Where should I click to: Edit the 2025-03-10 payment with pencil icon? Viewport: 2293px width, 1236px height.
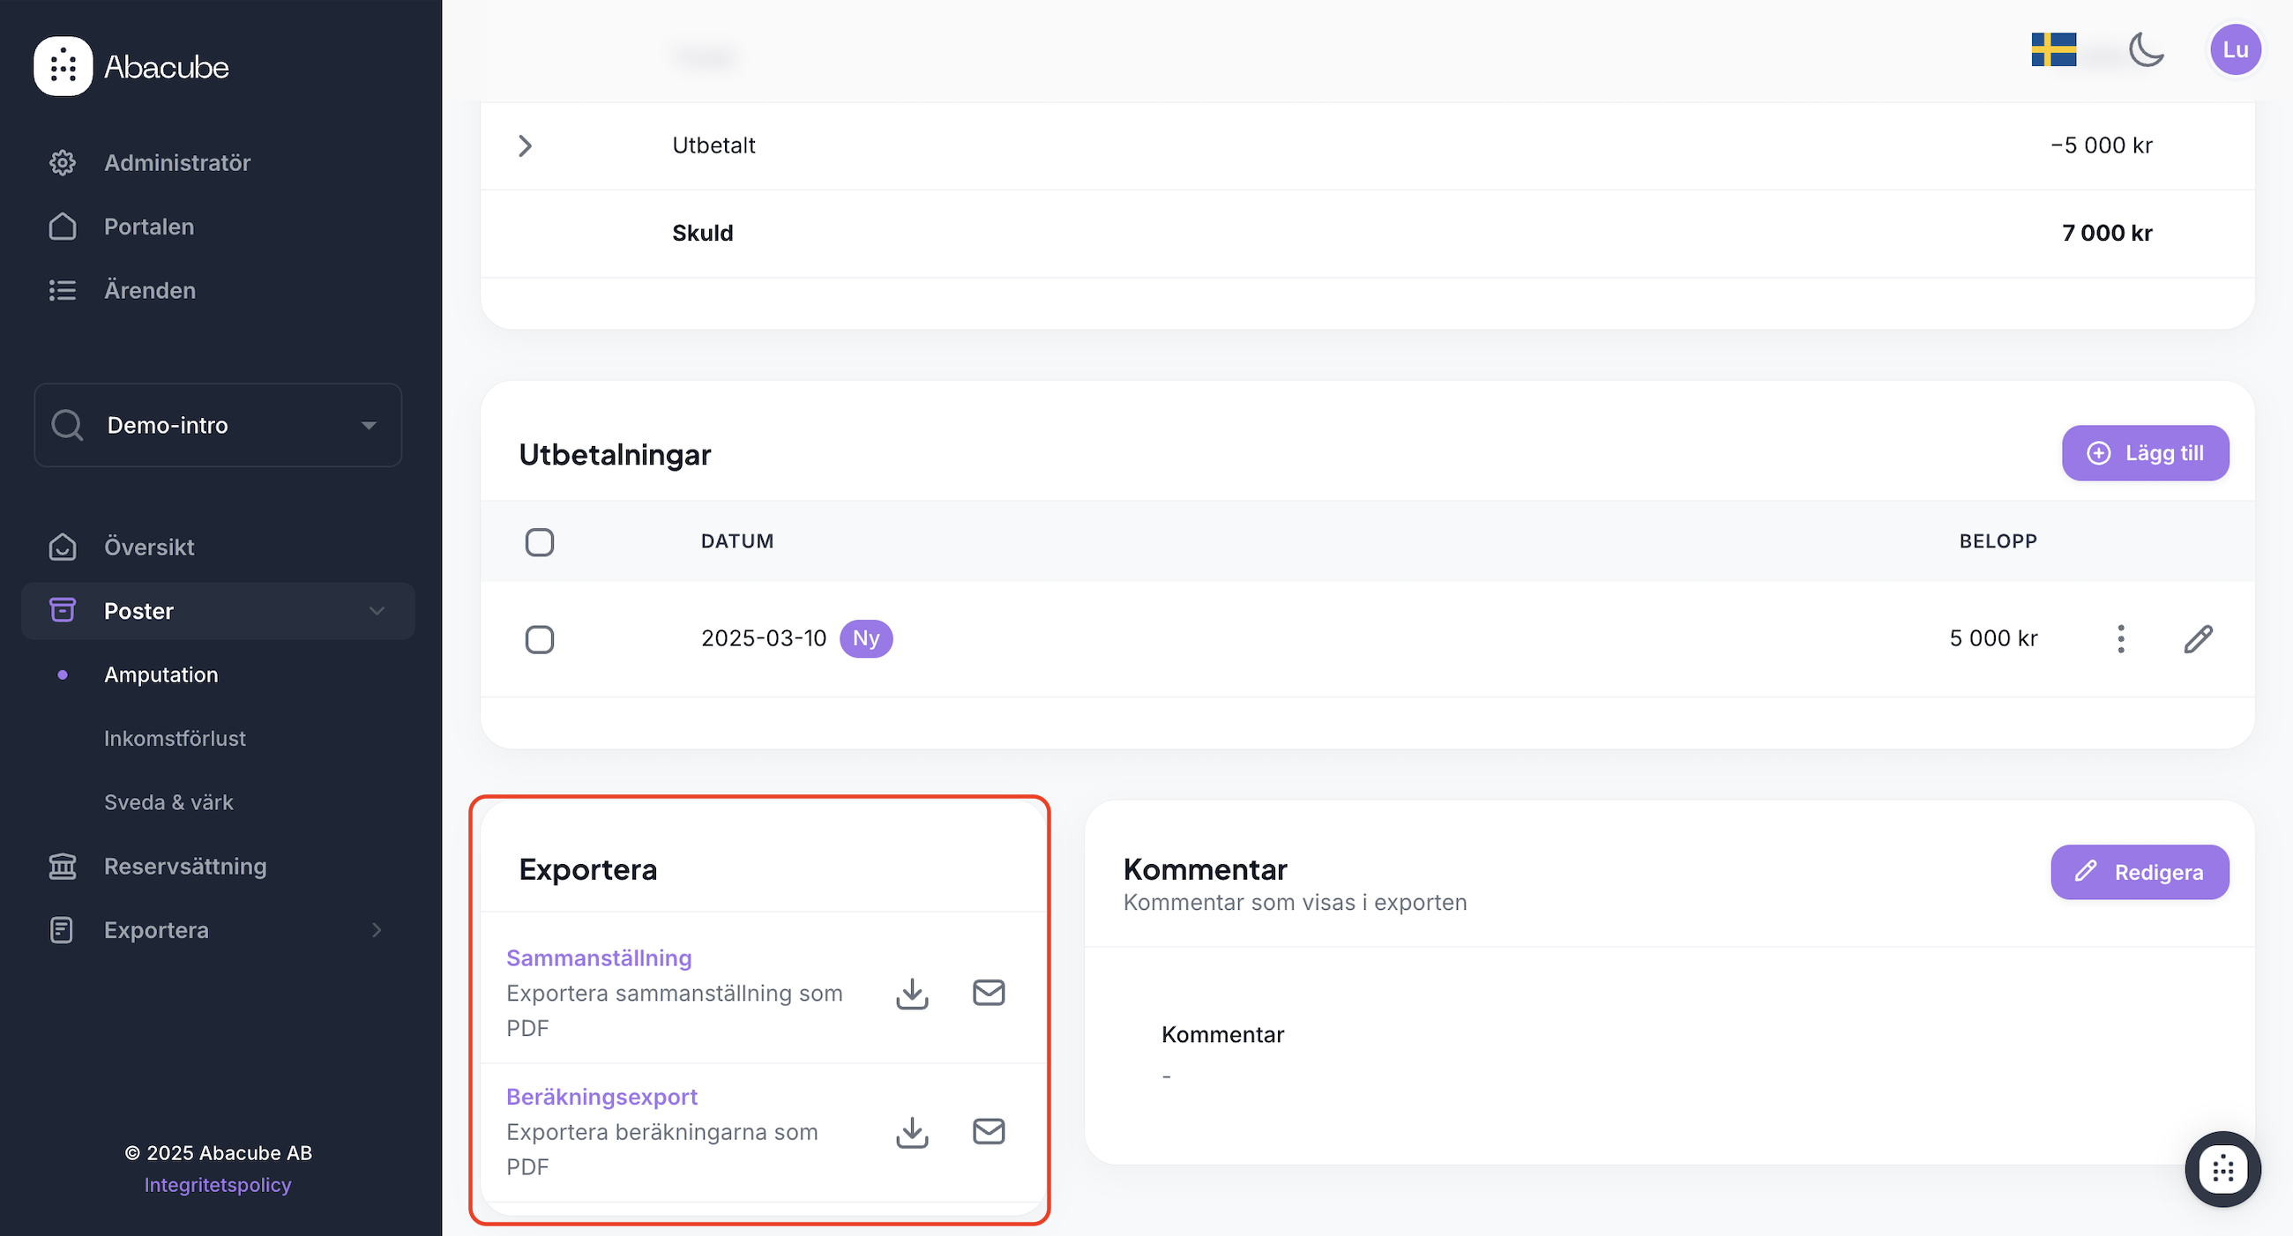pyautogui.click(x=2197, y=639)
